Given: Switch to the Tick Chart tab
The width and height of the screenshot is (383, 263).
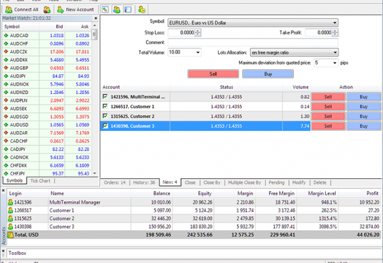Looking at the screenshot, I should (x=40, y=181).
